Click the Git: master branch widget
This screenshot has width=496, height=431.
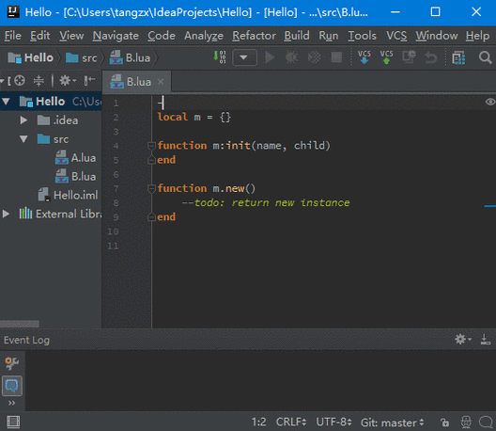click(393, 423)
